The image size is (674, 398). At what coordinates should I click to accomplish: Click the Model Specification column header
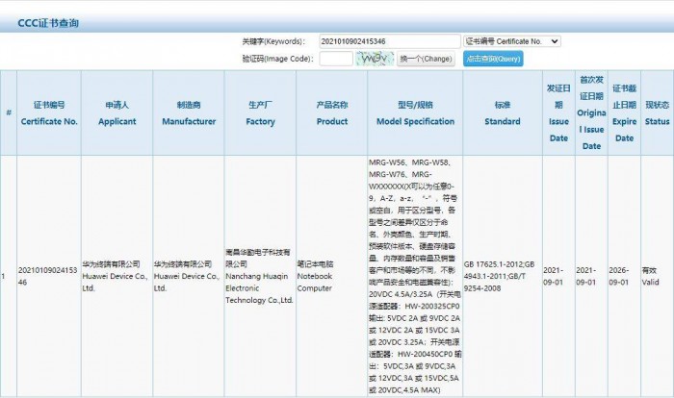coord(415,112)
